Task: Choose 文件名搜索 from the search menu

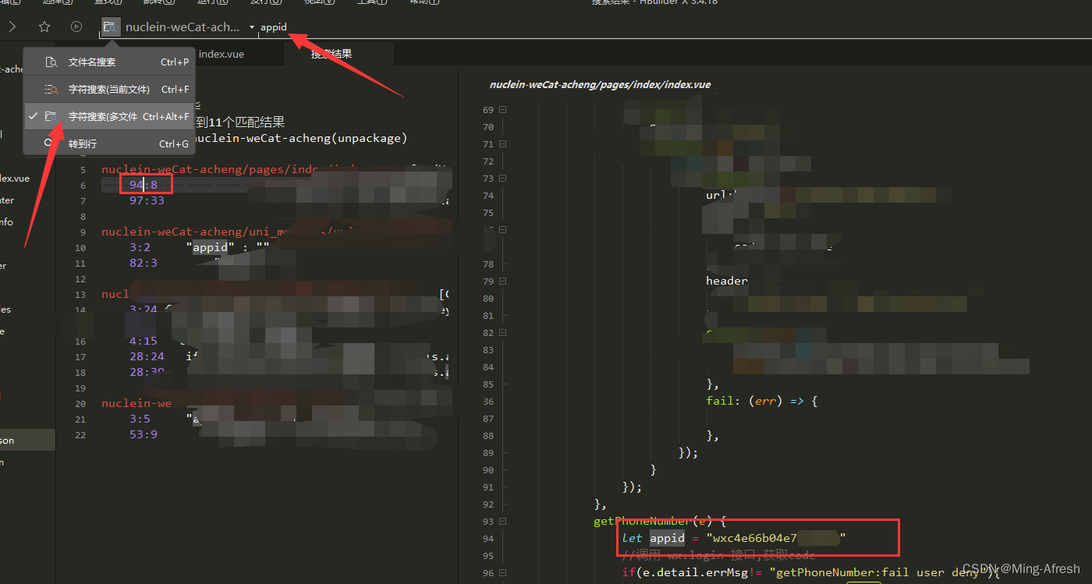Action: coord(109,62)
